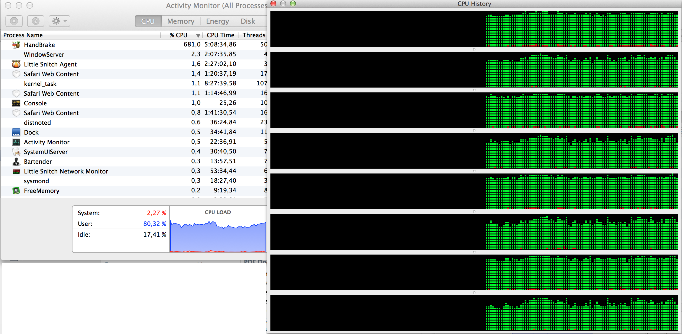Select the FreeMemory icon
The image size is (682, 334).
[16, 191]
